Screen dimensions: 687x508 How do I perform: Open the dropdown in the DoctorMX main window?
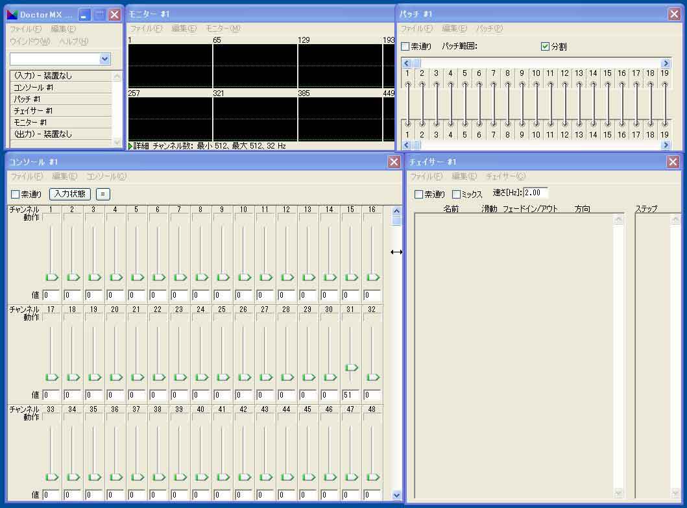[x=105, y=59]
